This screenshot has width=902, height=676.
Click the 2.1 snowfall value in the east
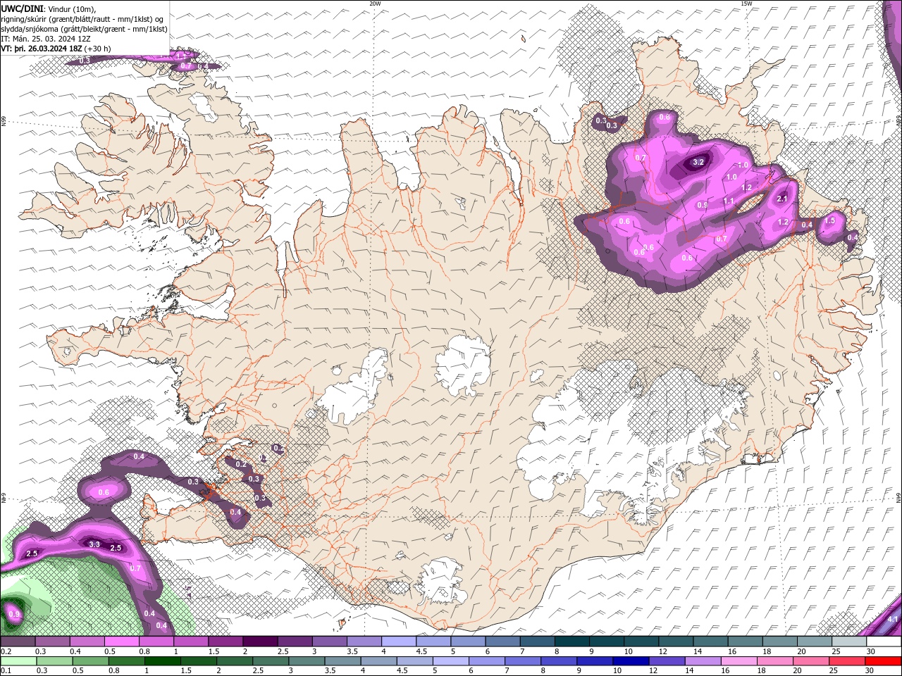(781, 199)
